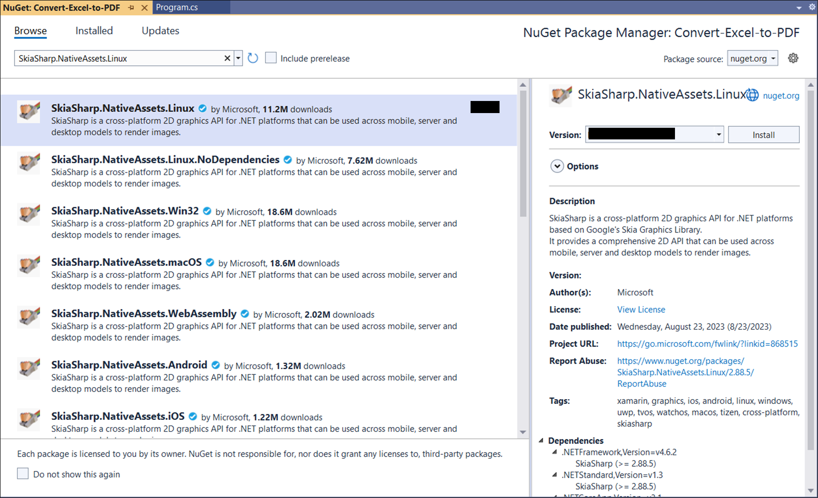
Task: Switch to the Installed tab
Action: coord(94,31)
